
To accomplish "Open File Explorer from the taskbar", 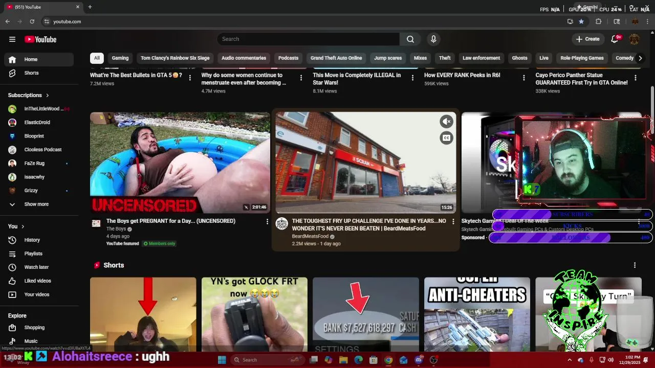I will click(343, 360).
